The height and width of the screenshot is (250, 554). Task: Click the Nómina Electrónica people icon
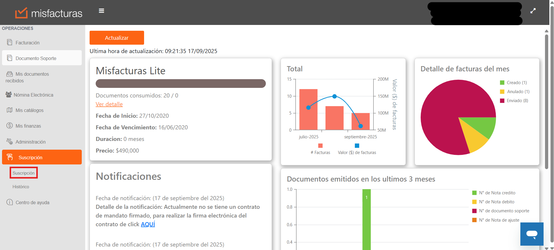(9, 95)
